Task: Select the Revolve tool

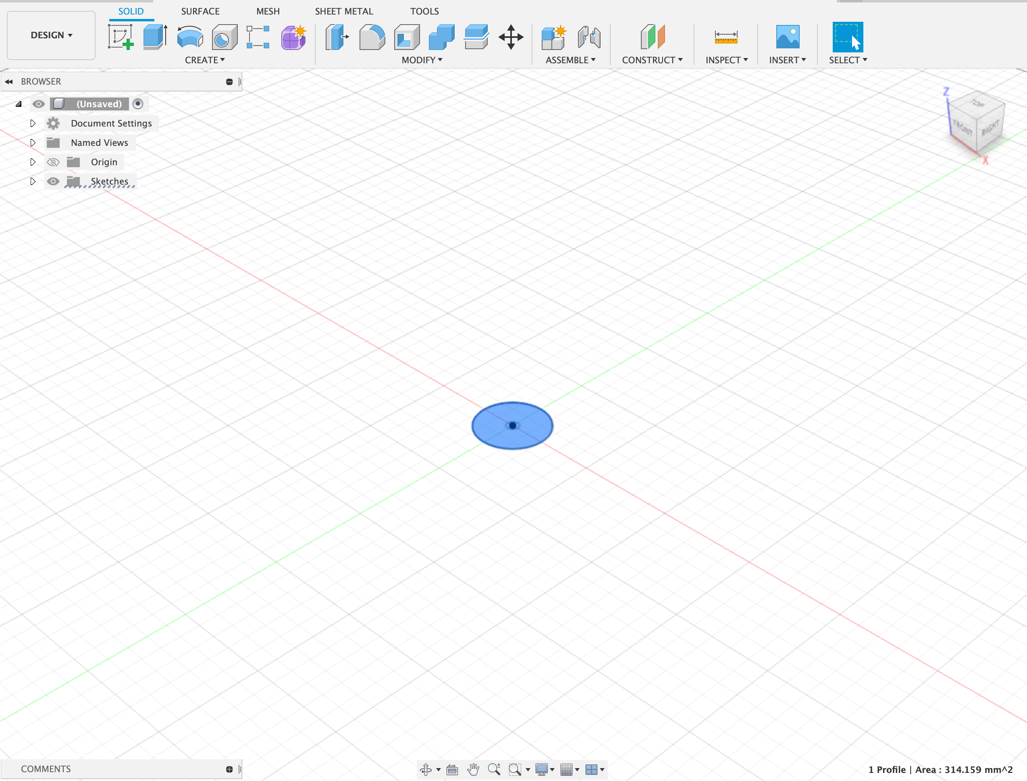Action: coord(190,37)
